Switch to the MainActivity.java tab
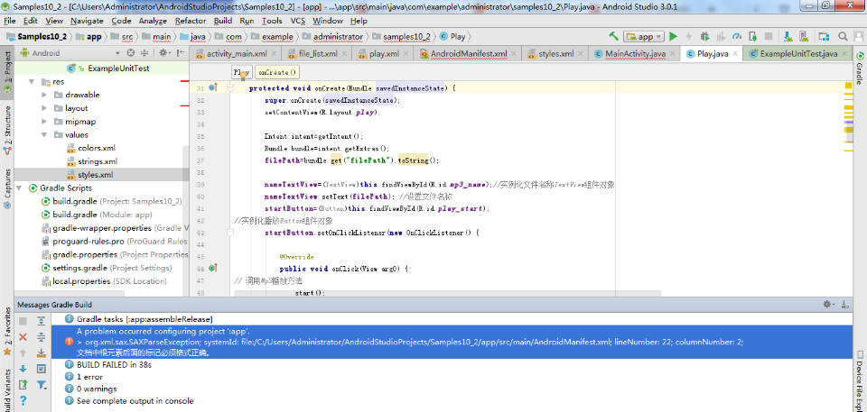The image size is (867, 412). [x=634, y=54]
